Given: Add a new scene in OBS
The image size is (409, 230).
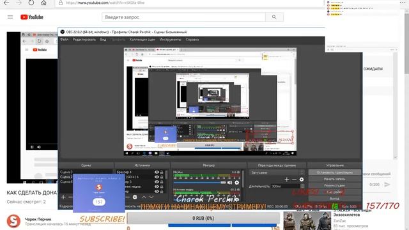Looking at the screenshot, I should (x=63, y=197).
